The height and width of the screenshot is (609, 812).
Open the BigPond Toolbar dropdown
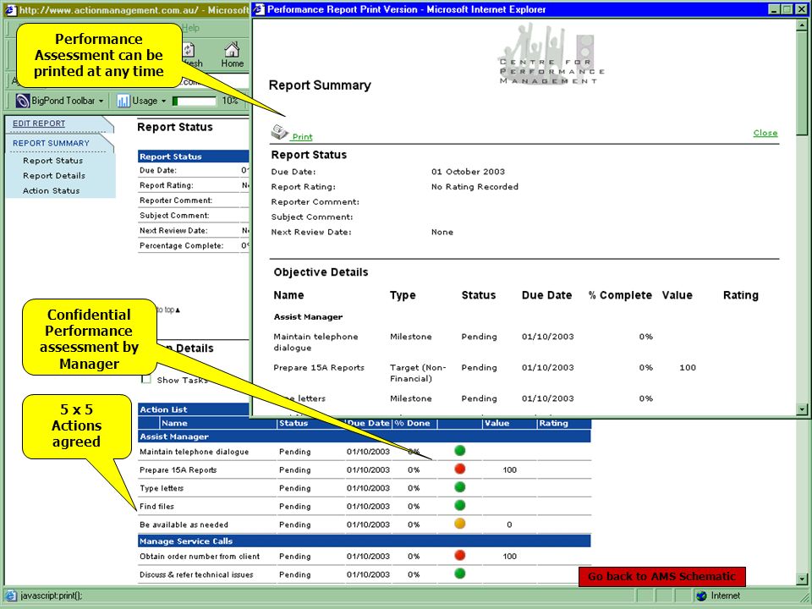tap(101, 101)
